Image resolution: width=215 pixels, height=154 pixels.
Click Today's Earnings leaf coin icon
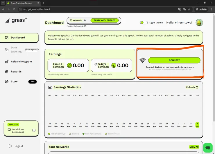[114, 66]
